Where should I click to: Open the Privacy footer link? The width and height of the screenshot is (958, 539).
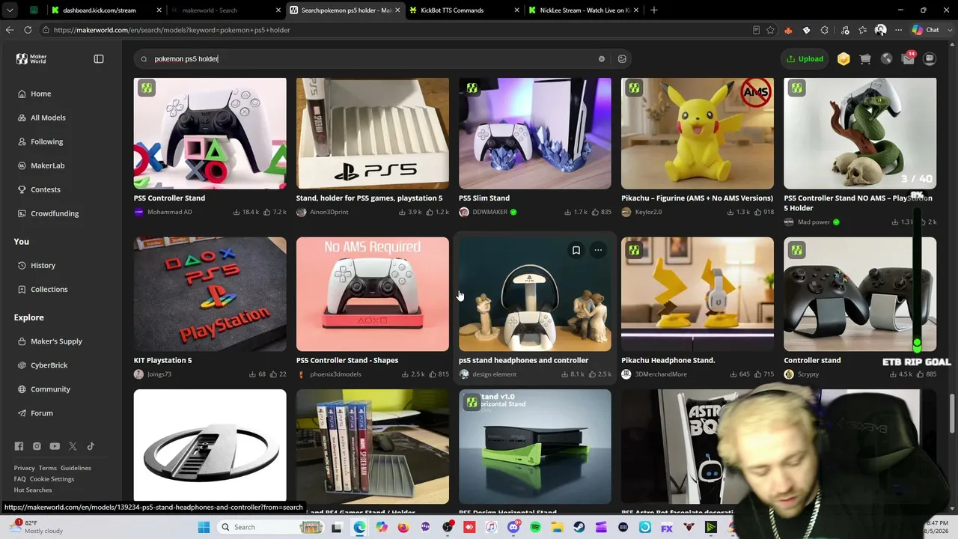pos(24,468)
